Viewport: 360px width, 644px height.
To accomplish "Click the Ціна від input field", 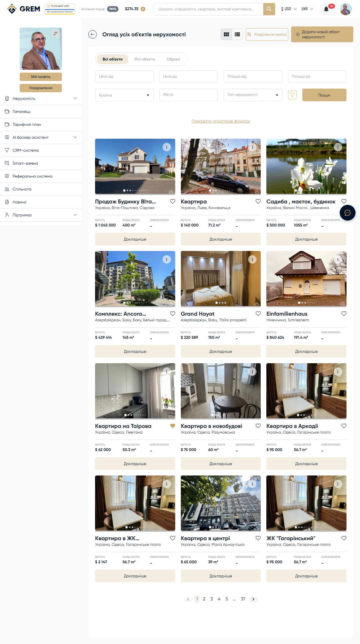I will [124, 77].
